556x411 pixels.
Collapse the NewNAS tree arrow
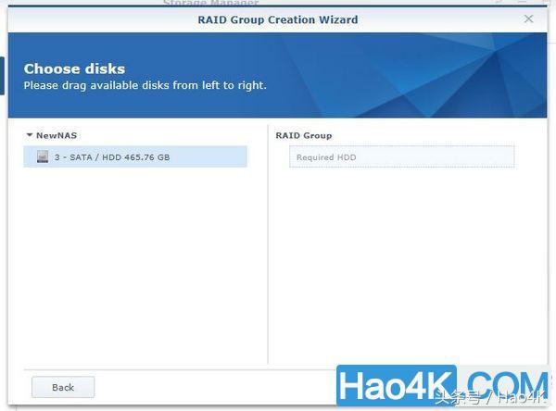click(x=30, y=135)
